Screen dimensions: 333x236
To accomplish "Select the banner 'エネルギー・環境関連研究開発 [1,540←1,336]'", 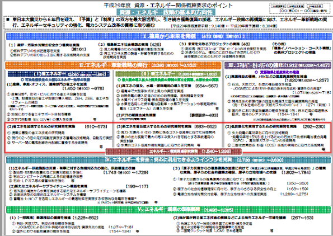I will pyautogui.click(x=173, y=152).
